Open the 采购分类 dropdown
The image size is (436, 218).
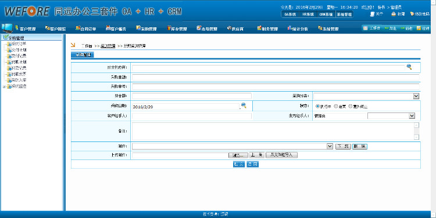pyautogui.click(x=366, y=96)
